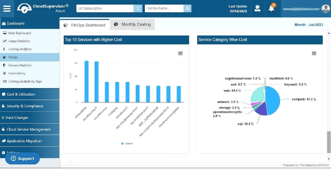Click the Devops Analytics shield icon
Image resolution: width=331 pixels, height=173 pixels.
pos(4,65)
